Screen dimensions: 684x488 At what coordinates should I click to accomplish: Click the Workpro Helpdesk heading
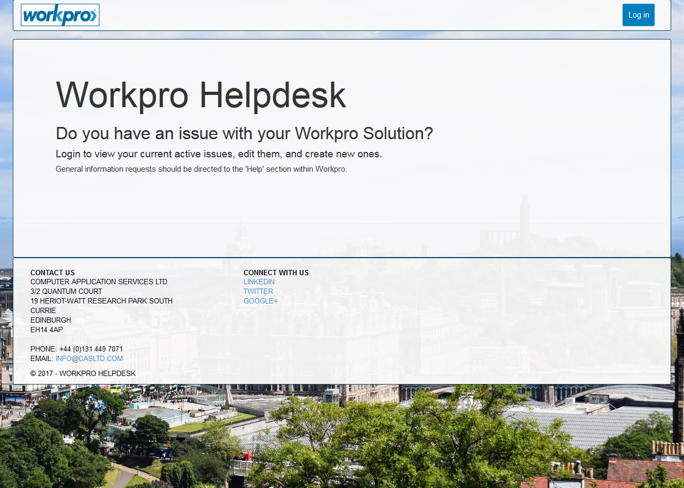[x=201, y=96]
